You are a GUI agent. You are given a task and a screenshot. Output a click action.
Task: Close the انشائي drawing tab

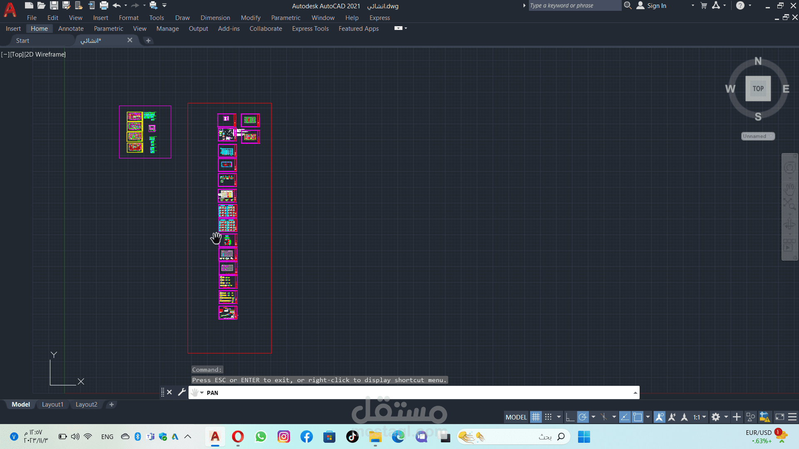coord(130,40)
